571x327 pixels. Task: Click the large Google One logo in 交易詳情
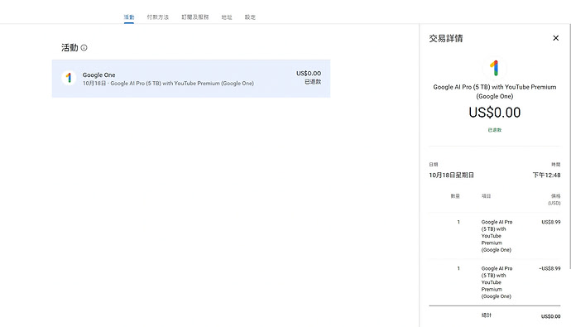click(x=494, y=68)
